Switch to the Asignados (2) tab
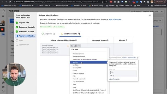The image size is (167, 94). (48, 34)
